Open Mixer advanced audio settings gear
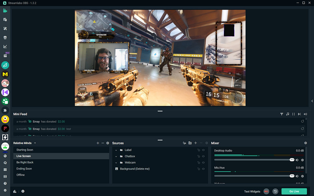Screen dimensions: 314x196 [306, 143]
